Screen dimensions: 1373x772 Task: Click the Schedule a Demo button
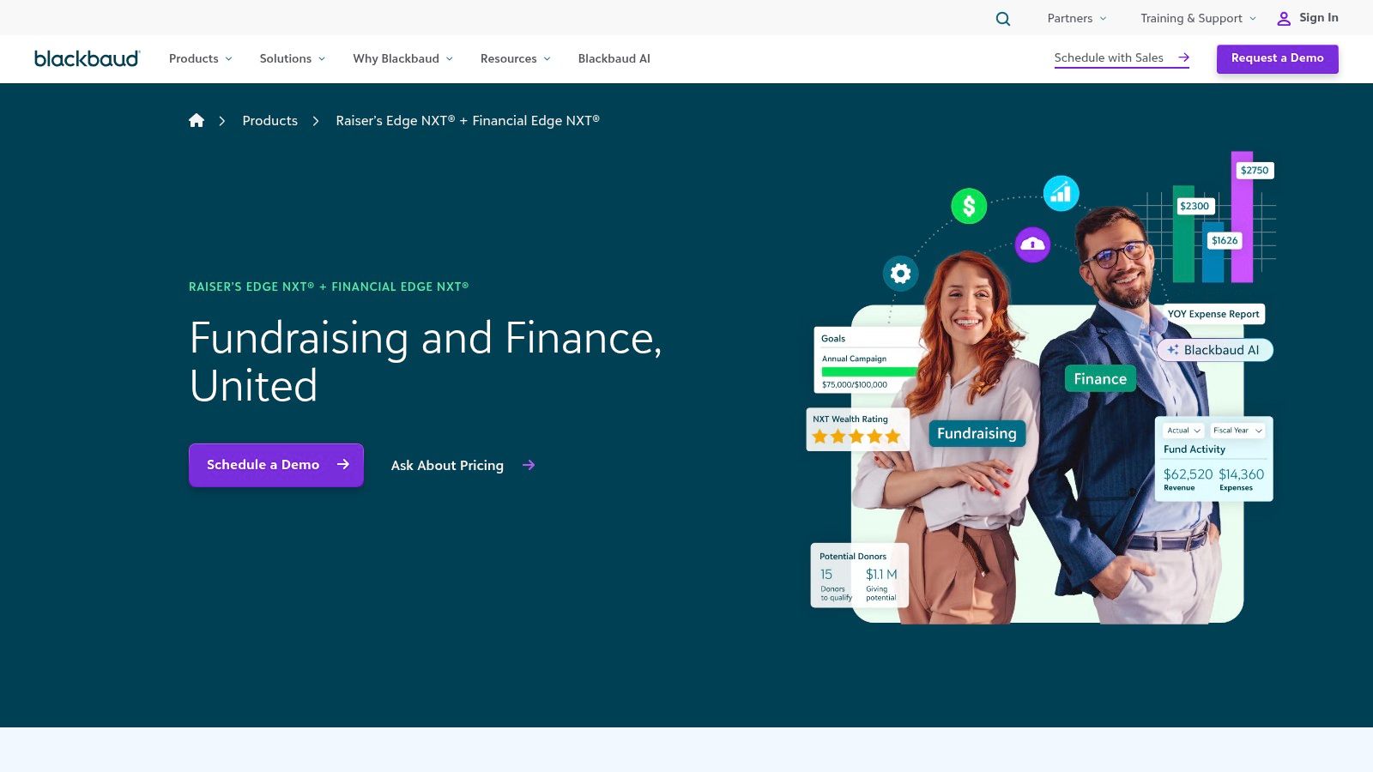pos(276,465)
